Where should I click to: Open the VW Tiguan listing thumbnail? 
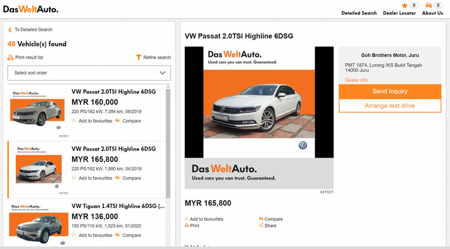(x=36, y=226)
